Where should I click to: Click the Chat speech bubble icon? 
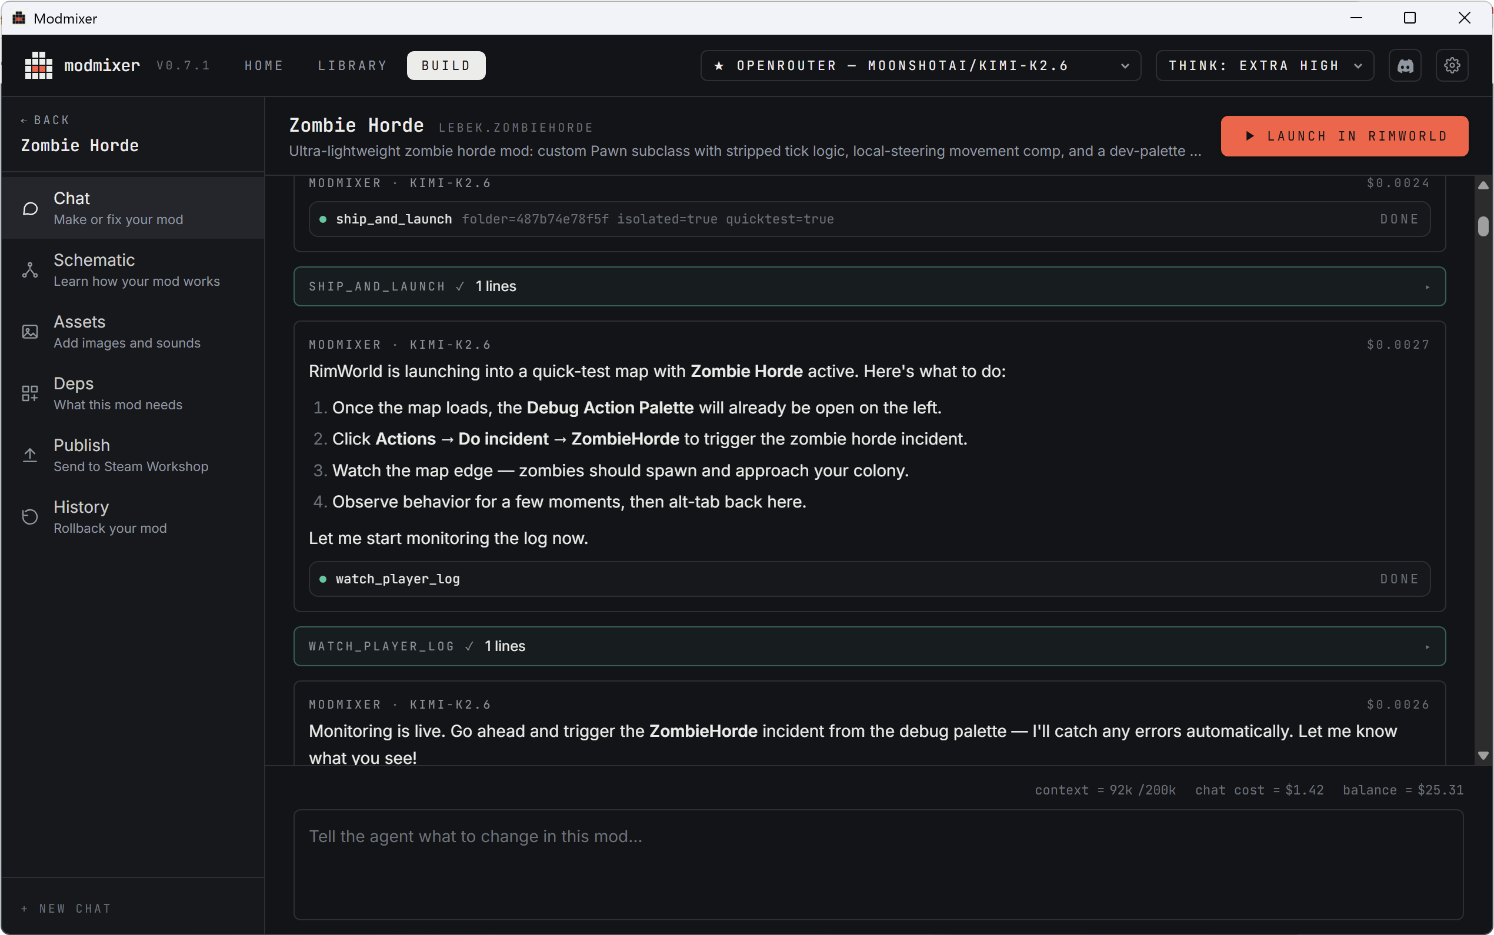click(29, 208)
